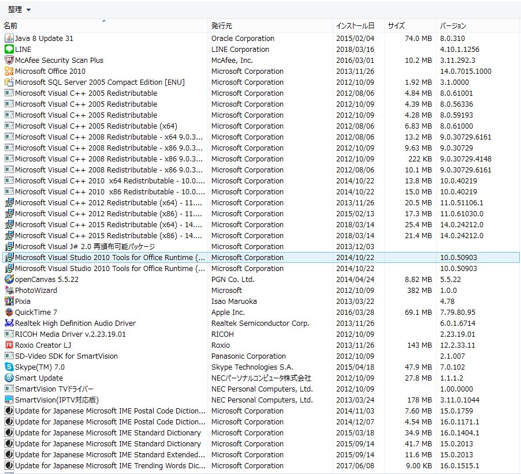
Task: Select the Smart Update icon
Action: click(9, 378)
